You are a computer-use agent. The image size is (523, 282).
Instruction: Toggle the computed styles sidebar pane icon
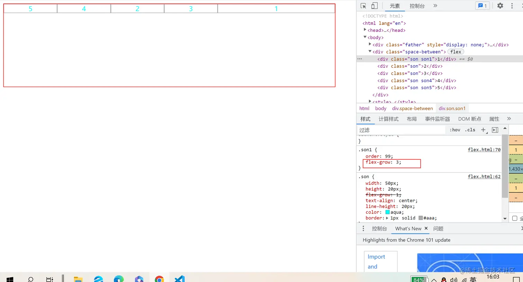495,130
